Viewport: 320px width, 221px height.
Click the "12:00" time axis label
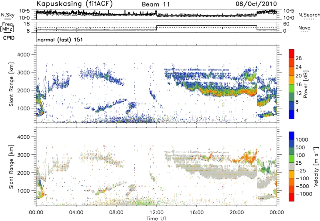pyautogui.click(x=156, y=213)
